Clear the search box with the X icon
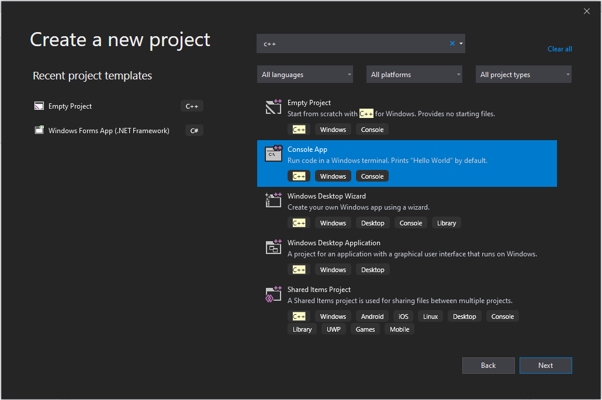The width and height of the screenshot is (602, 400). [x=452, y=43]
